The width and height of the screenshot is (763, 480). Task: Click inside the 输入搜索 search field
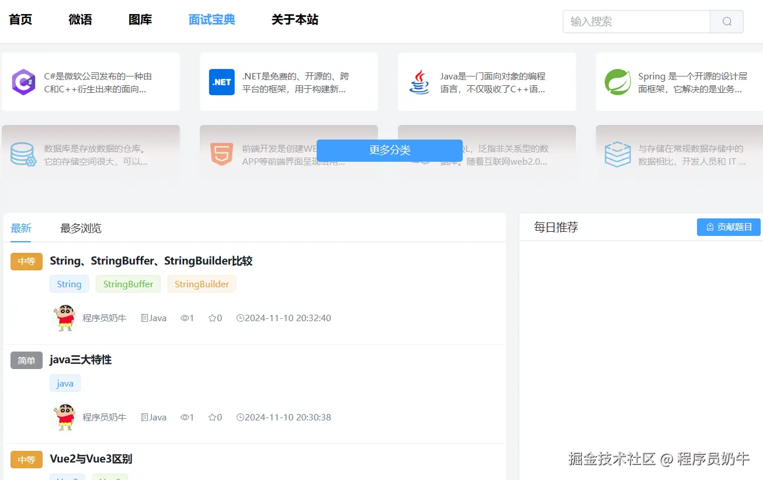click(x=631, y=21)
